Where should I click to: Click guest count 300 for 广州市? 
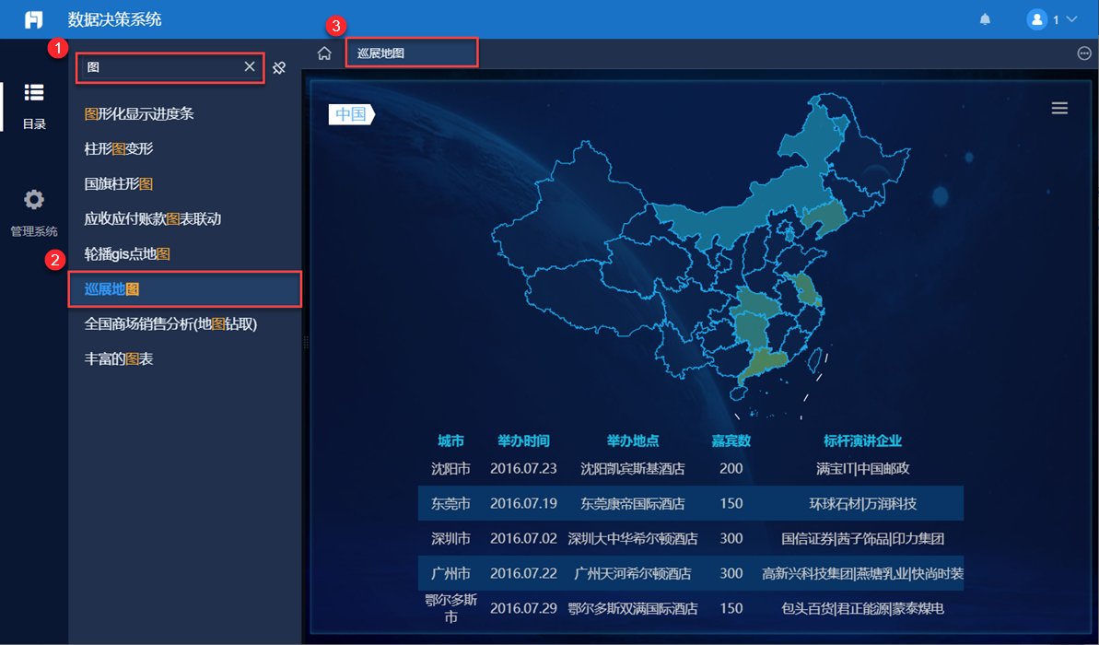(x=731, y=573)
